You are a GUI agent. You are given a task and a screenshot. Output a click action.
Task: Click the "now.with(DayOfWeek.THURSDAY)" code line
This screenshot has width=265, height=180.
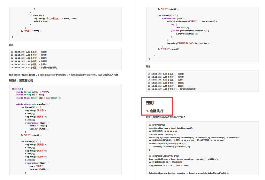pos(194,138)
